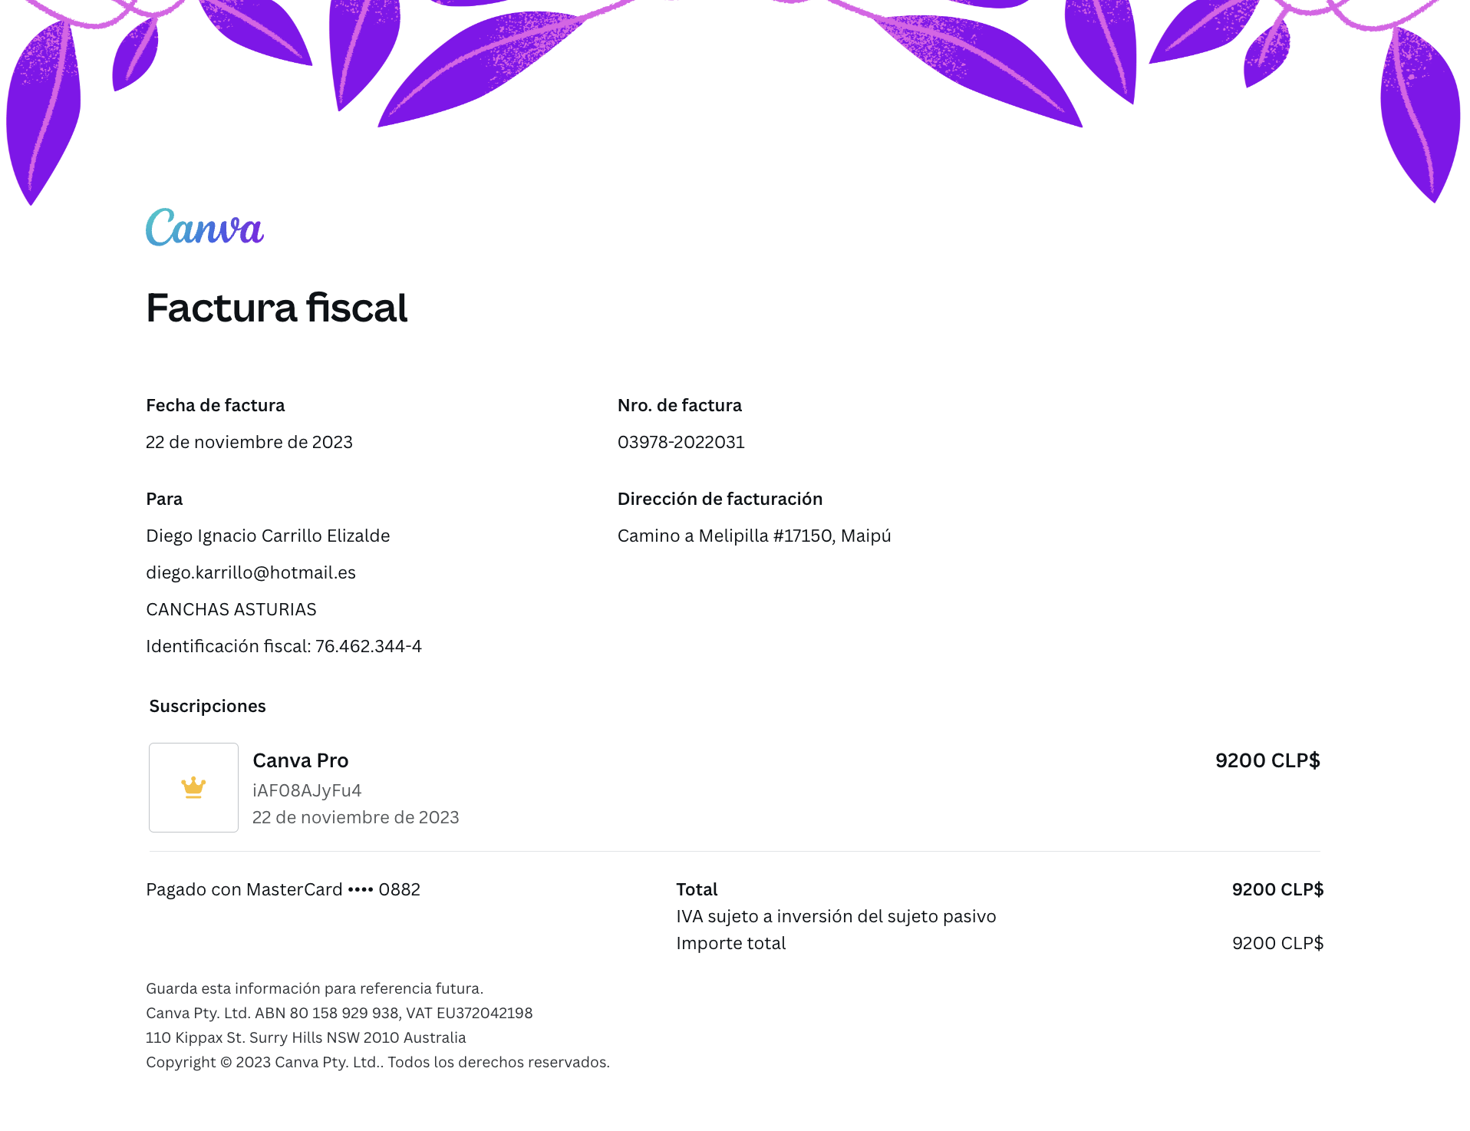This screenshot has height=1131, width=1470.
Task: Click the email diego.karrillo@hotmail.es
Action: tap(250, 572)
